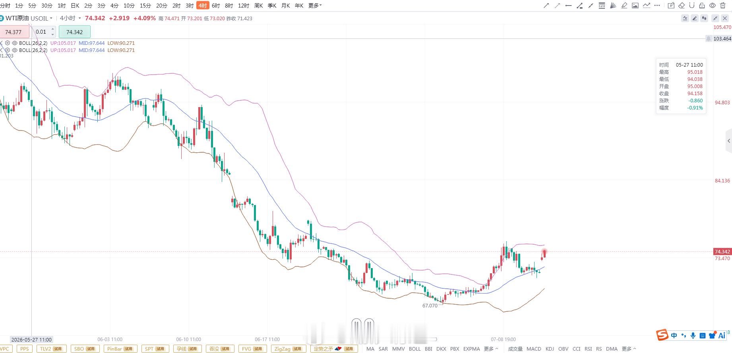
Task: Insert an image onto the chart
Action: coord(635,6)
